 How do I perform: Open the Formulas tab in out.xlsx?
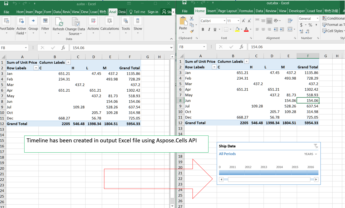pos(246,11)
